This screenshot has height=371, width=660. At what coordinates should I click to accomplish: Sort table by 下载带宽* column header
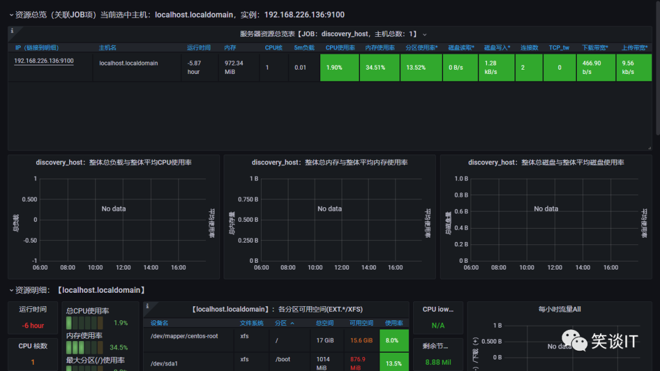[x=595, y=48]
